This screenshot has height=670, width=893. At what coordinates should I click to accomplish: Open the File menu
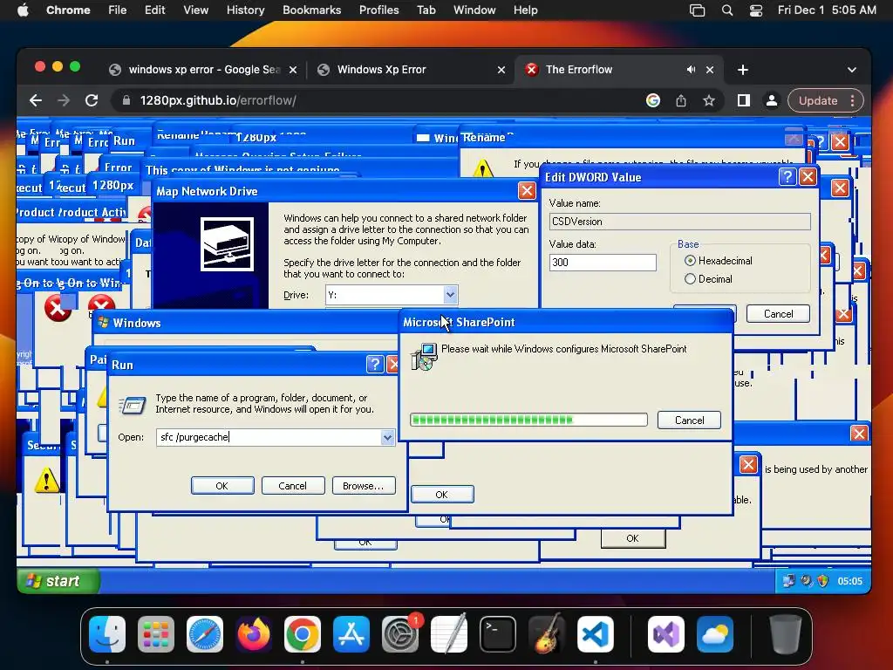tap(118, 10)
